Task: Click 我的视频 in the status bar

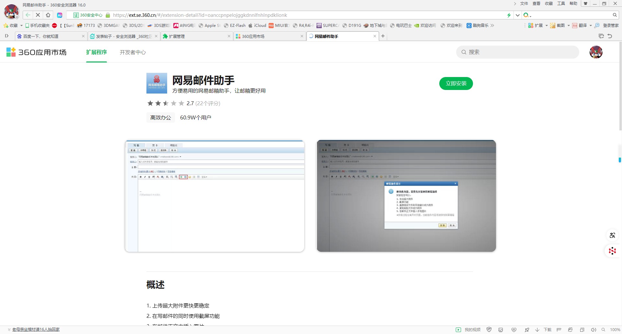Action: (x=472, y=329)
